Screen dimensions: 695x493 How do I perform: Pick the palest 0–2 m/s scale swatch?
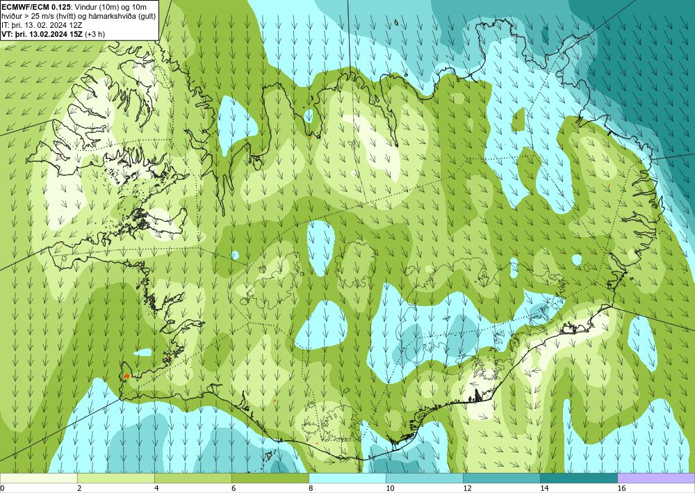pyautogui.click(x=38, y=478)
